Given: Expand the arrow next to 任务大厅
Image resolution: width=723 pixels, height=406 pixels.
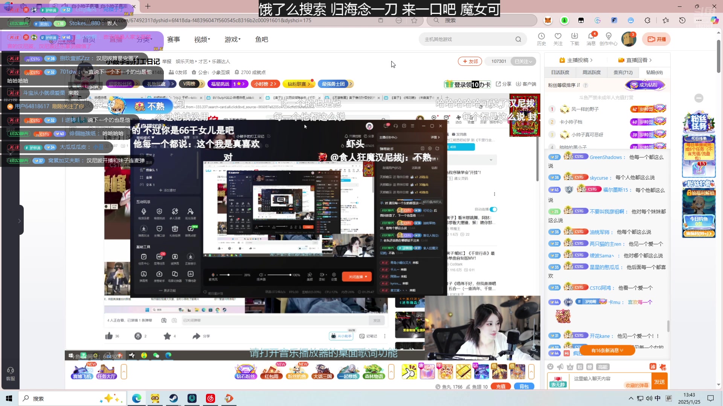Looking at the screenshot, I should point(124,372).
